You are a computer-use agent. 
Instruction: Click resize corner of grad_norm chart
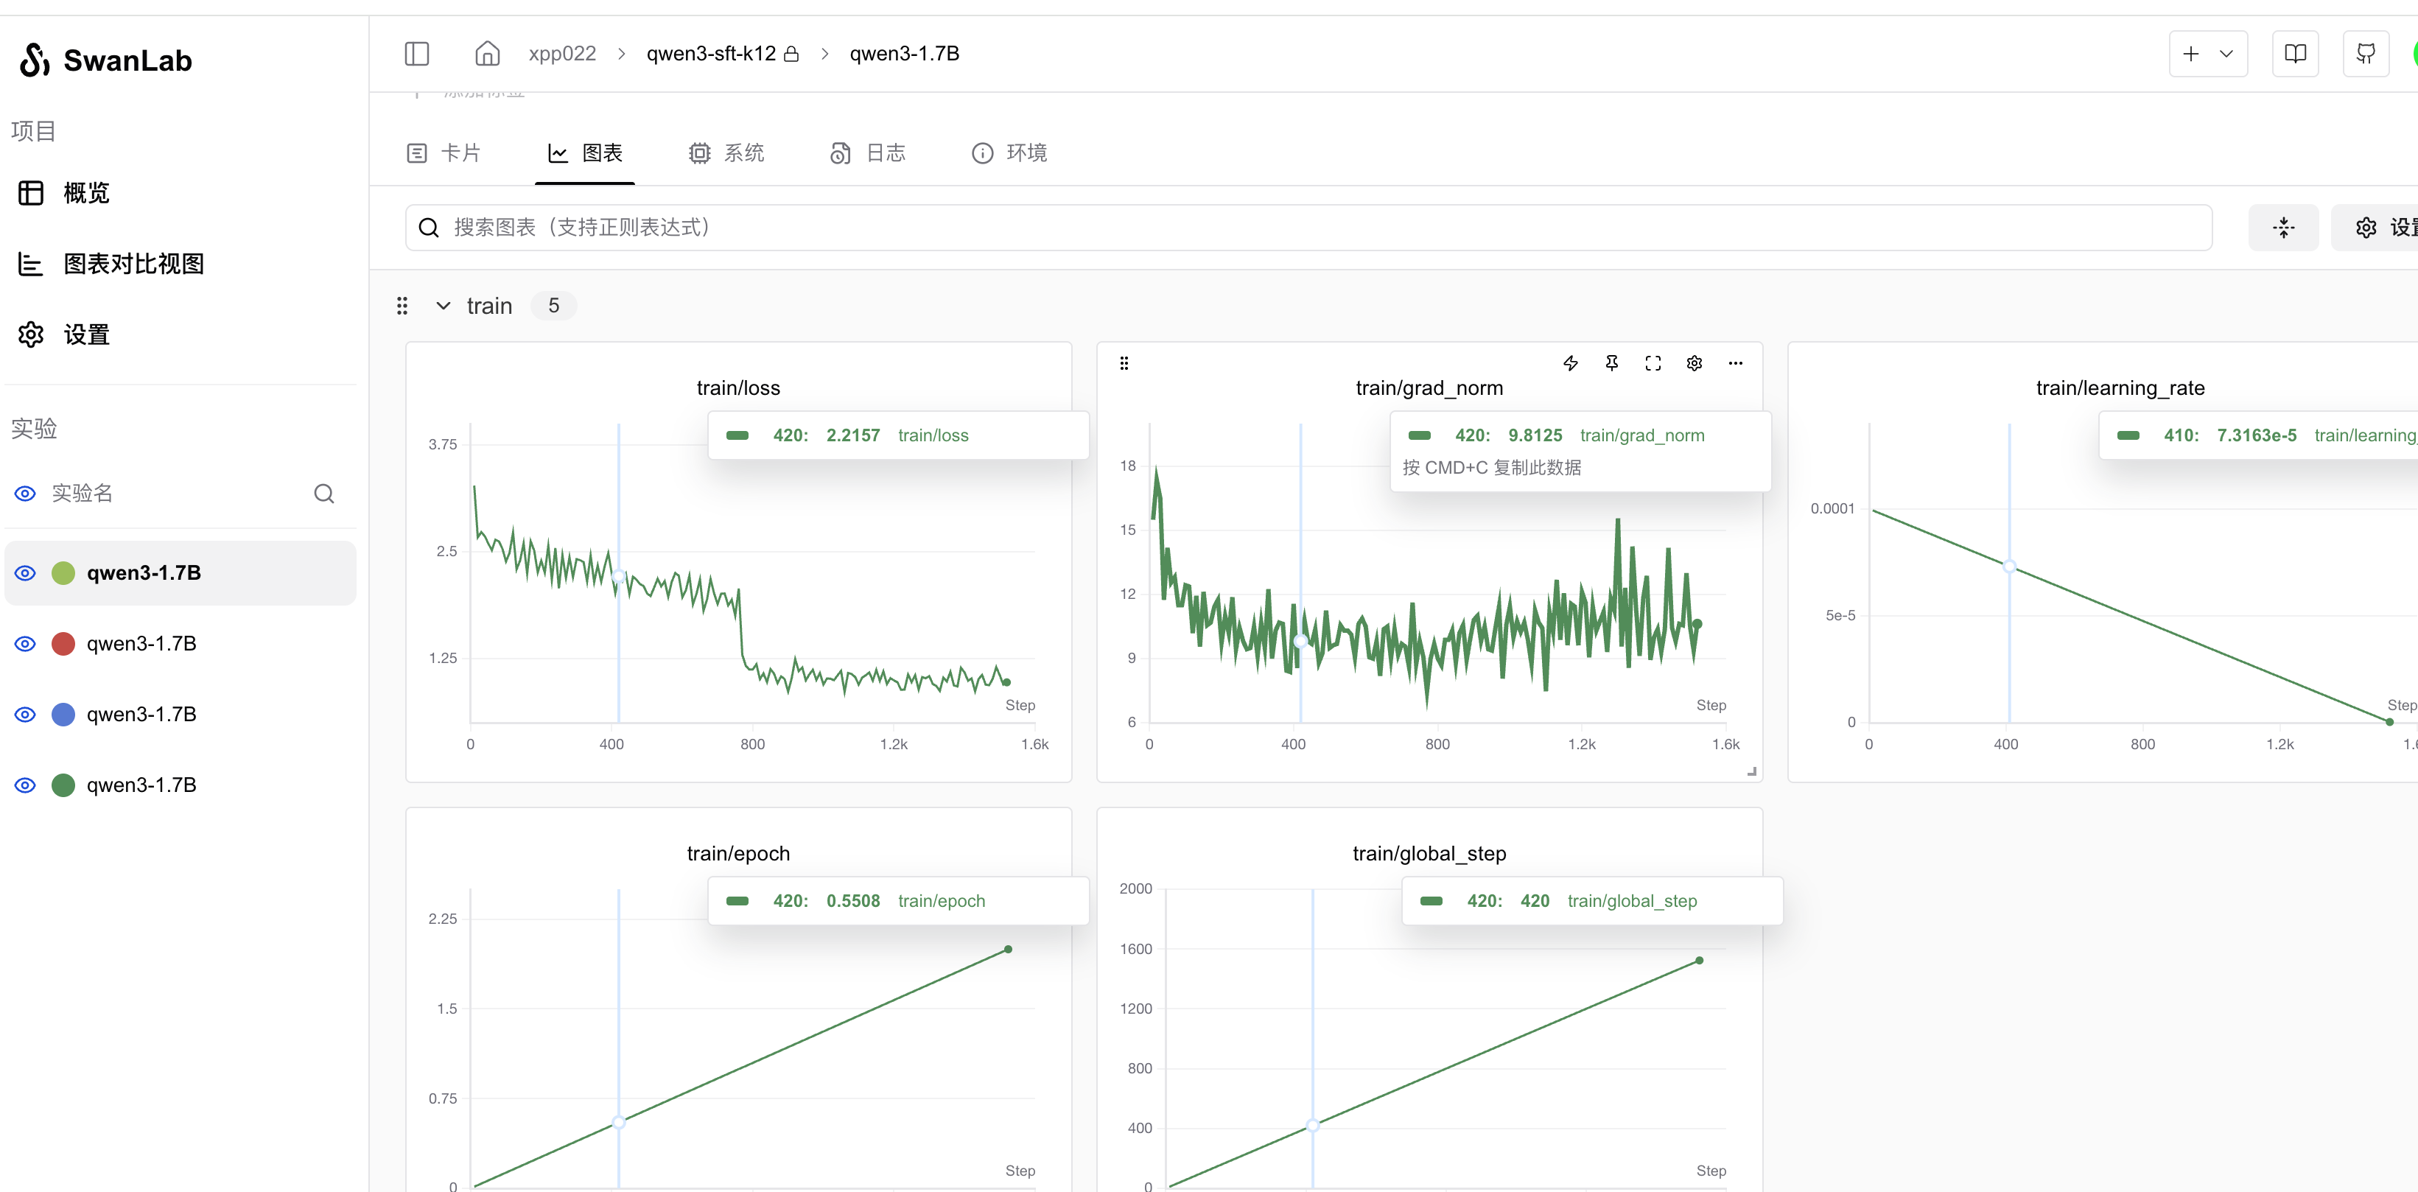pos(1751,771)
